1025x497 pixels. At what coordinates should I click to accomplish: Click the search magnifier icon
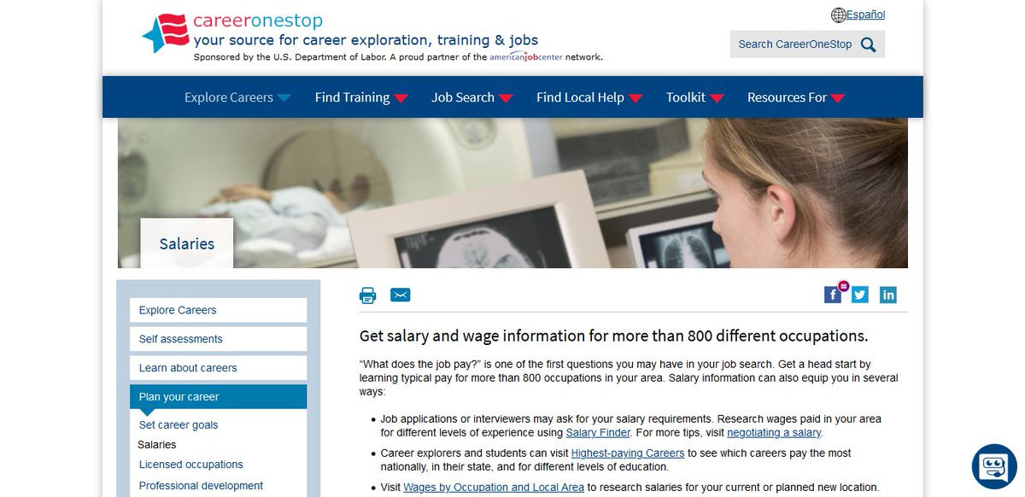[869, 44]
